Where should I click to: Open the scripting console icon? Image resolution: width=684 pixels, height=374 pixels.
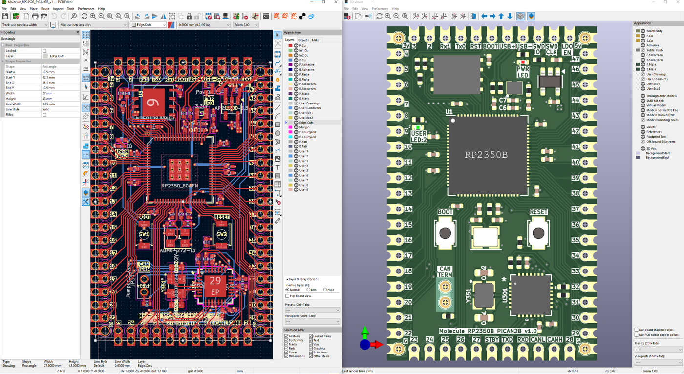point(266,16)
